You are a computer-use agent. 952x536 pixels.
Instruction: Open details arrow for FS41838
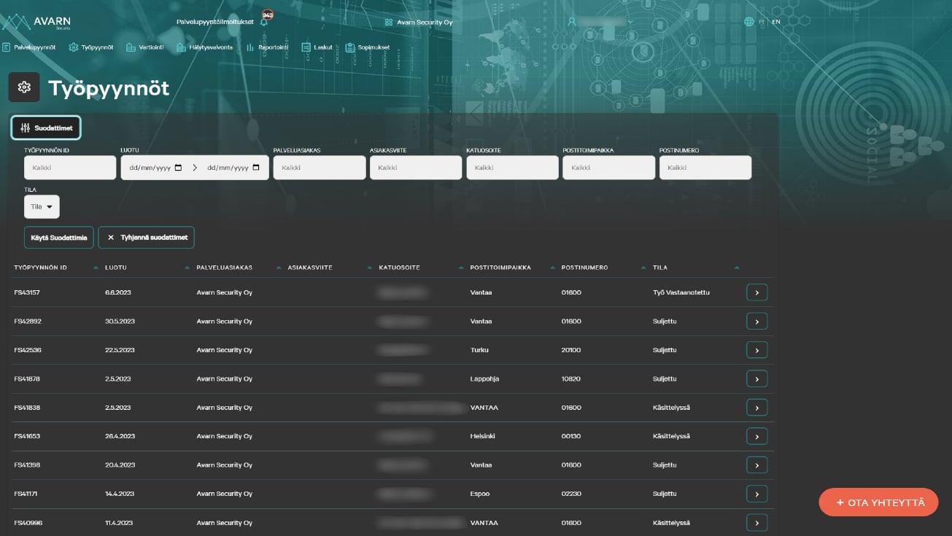pos(757,408)
